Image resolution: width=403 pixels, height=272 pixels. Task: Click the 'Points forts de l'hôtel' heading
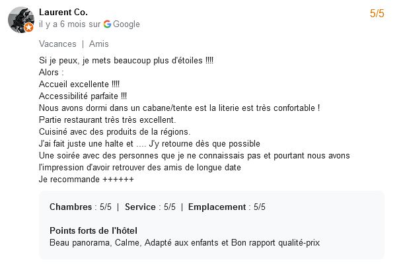pyautogui.click(x=93, y=230)
